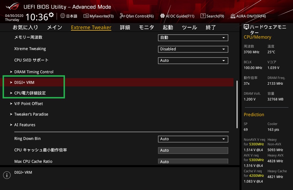
Task: Click the 2133 MHz DRAM Freq. value
Action: (x=275, y=84)
